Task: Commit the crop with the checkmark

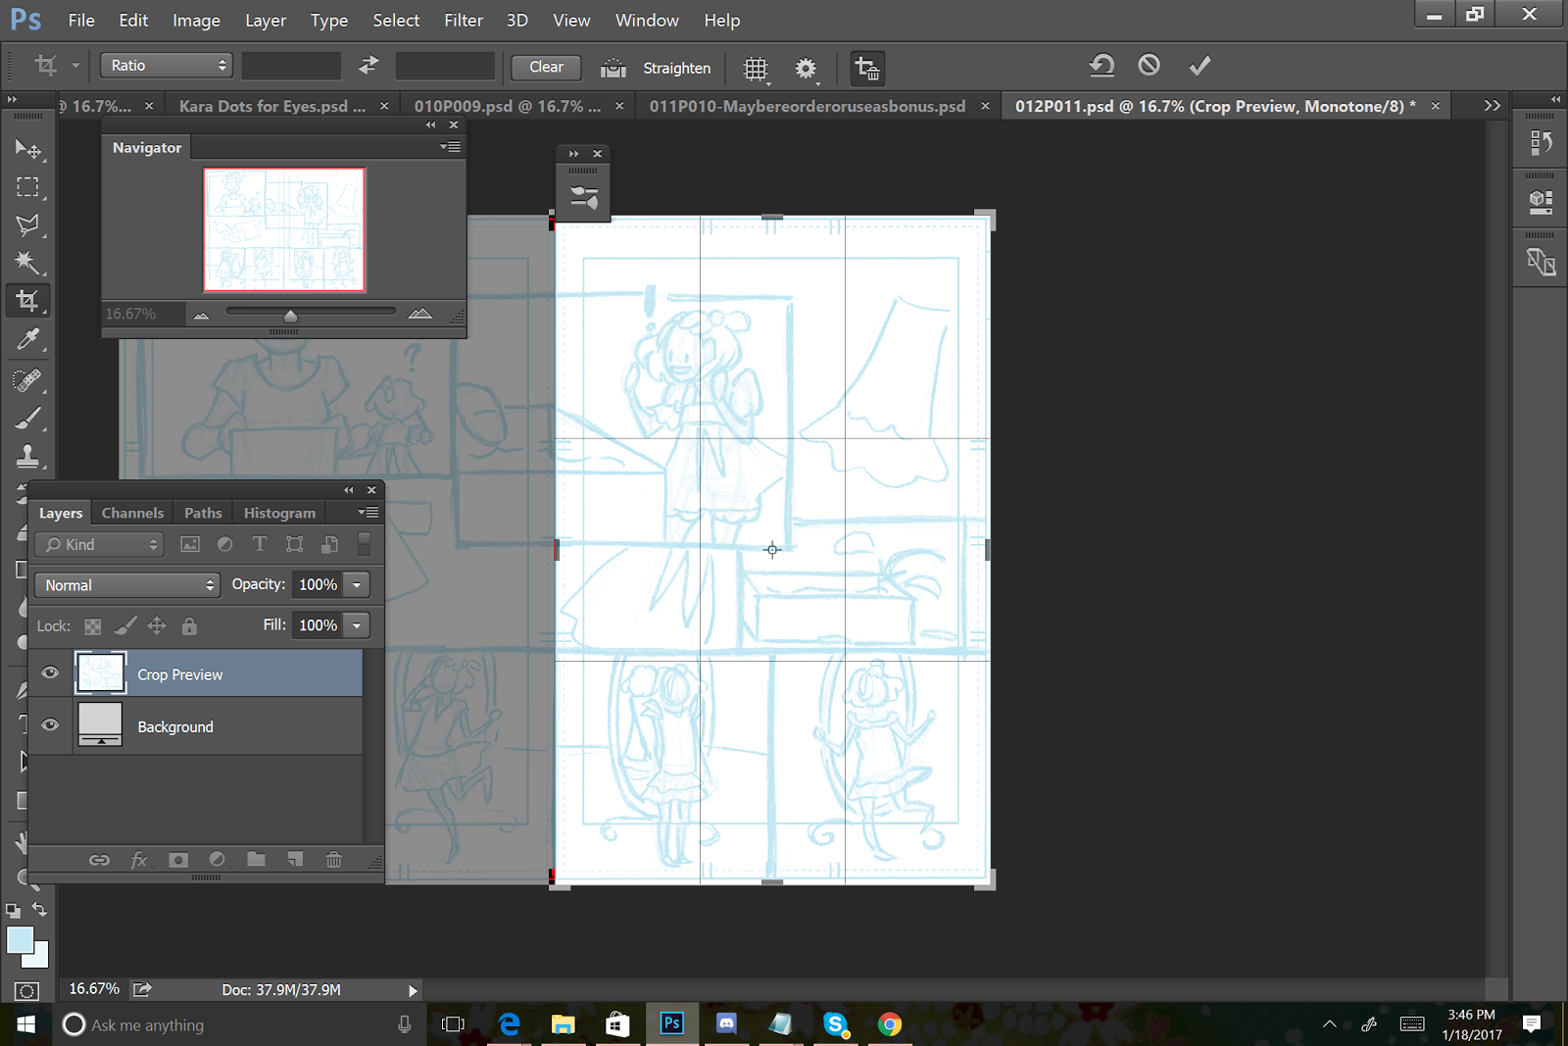Action: [1200, 66]
